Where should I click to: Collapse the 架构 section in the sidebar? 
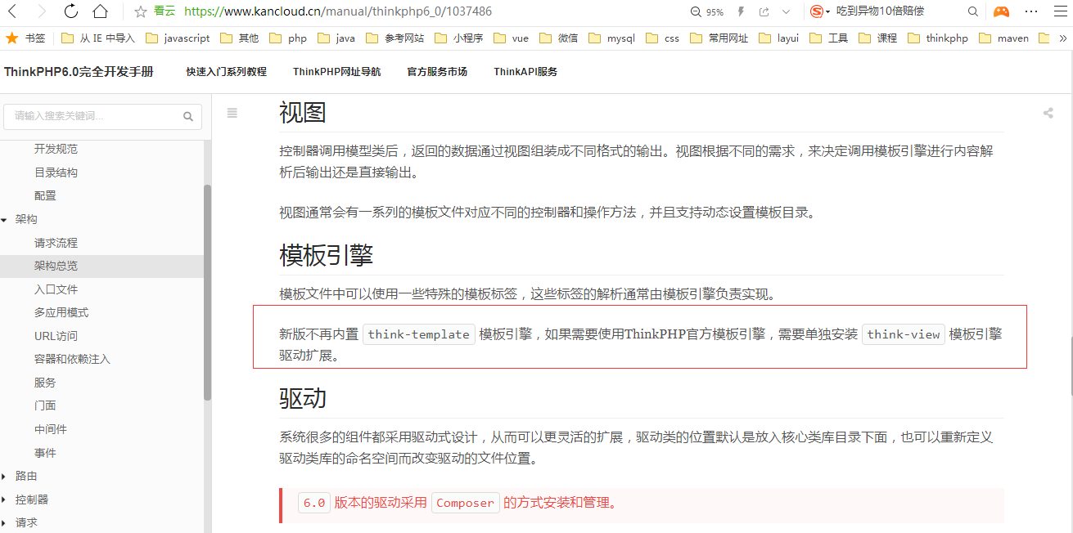(6, 218)
